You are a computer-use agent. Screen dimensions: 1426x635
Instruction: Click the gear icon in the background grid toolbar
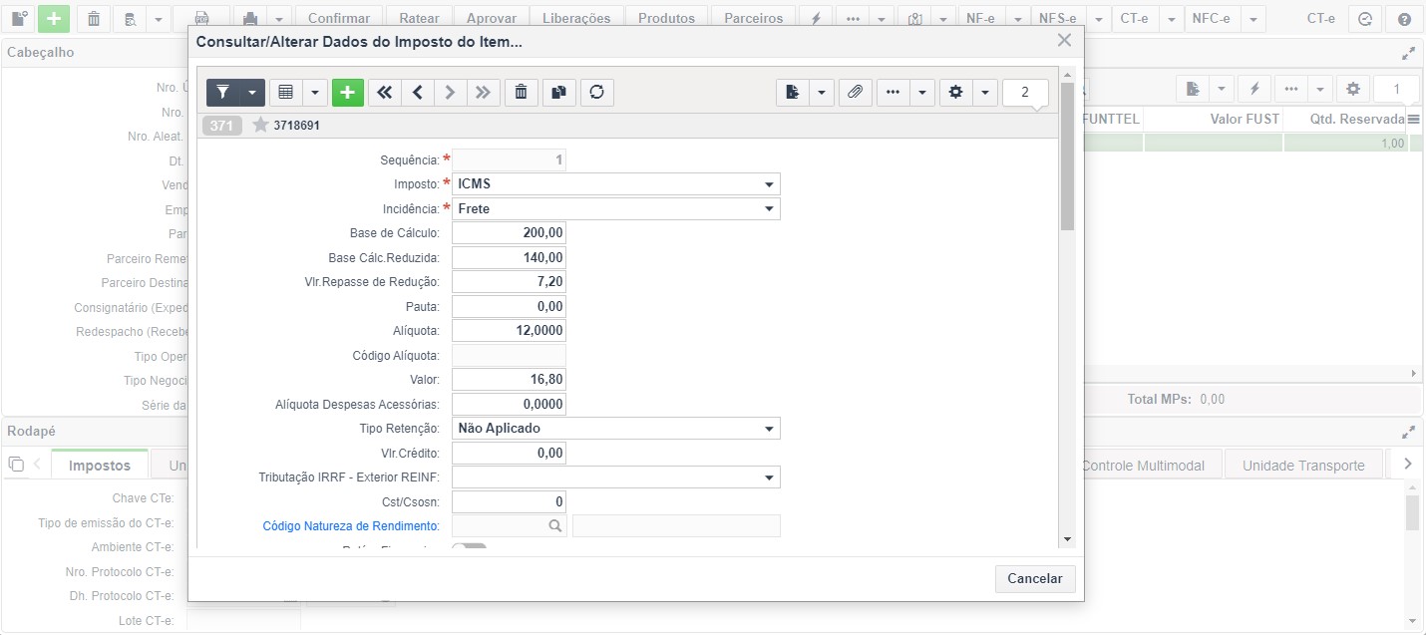point(1353,89)
